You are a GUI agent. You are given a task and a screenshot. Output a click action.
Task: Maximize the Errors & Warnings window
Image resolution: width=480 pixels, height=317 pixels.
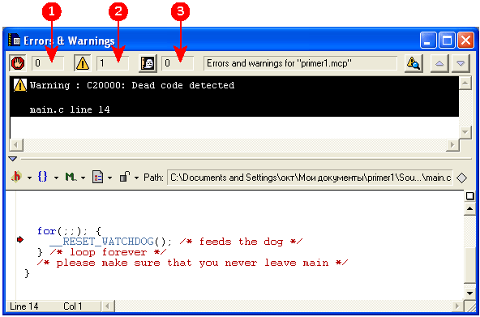point(447,41)
